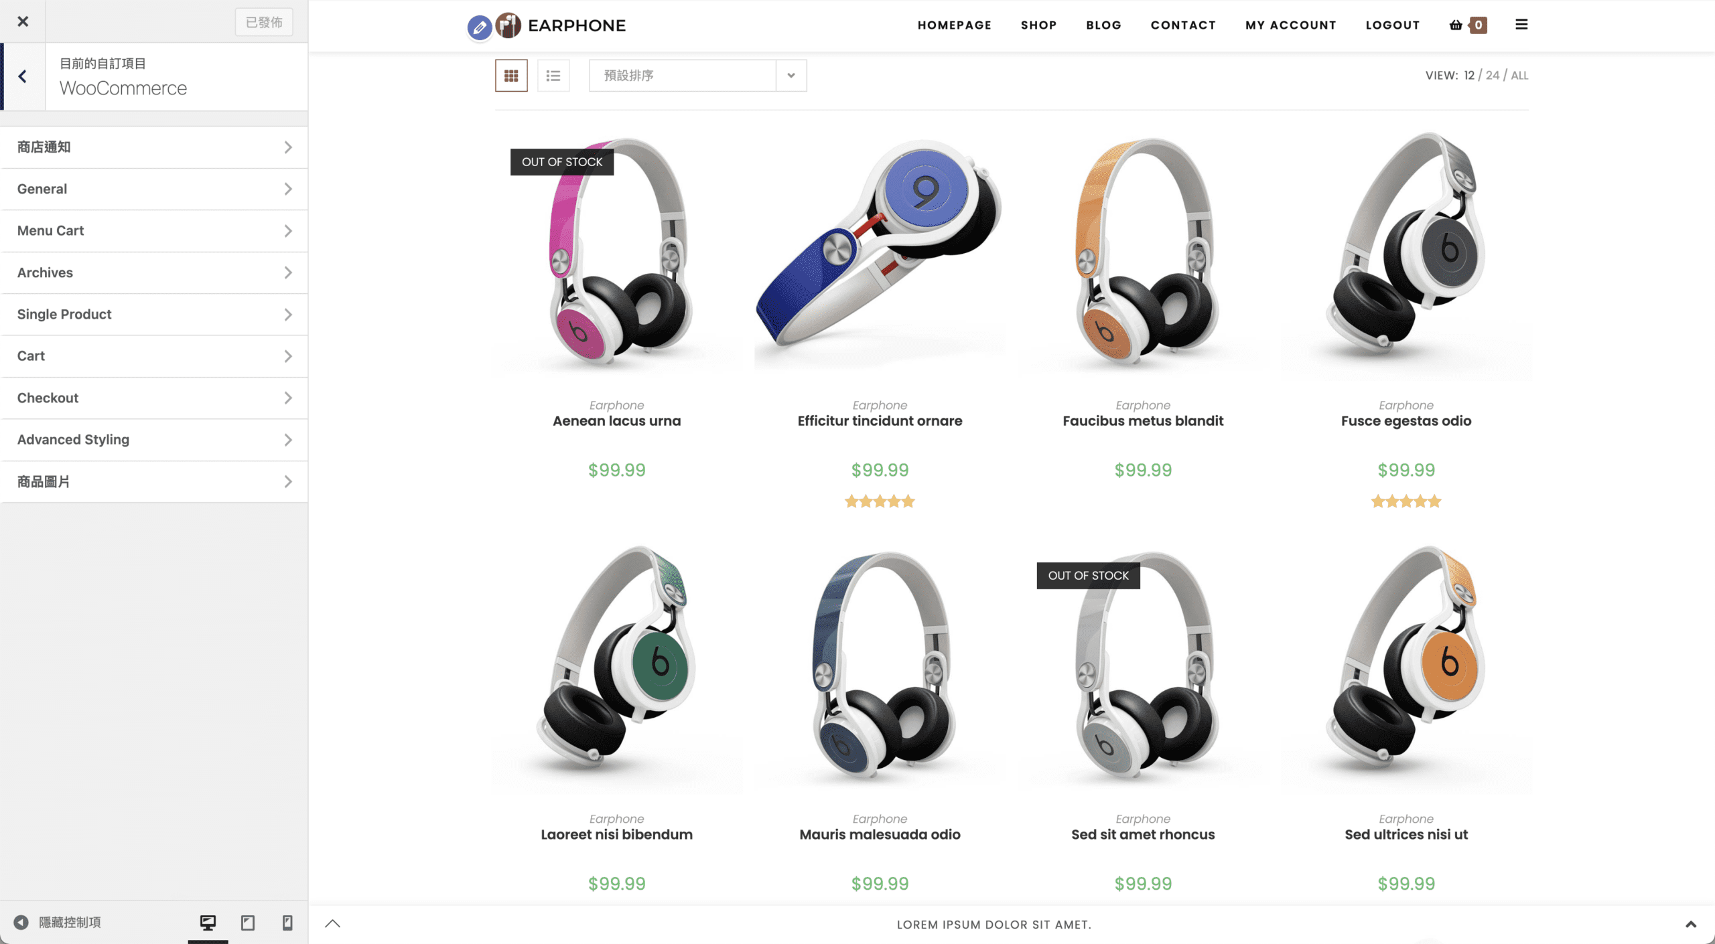Close the customizer with the X icon

[x=23, y=21]
